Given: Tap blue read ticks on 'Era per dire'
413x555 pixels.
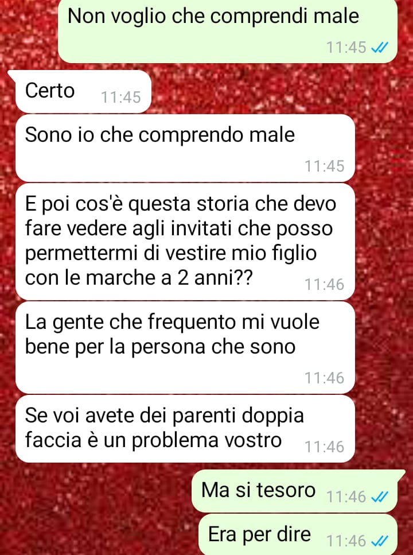Looking at the screenshot, I should 379,541.
